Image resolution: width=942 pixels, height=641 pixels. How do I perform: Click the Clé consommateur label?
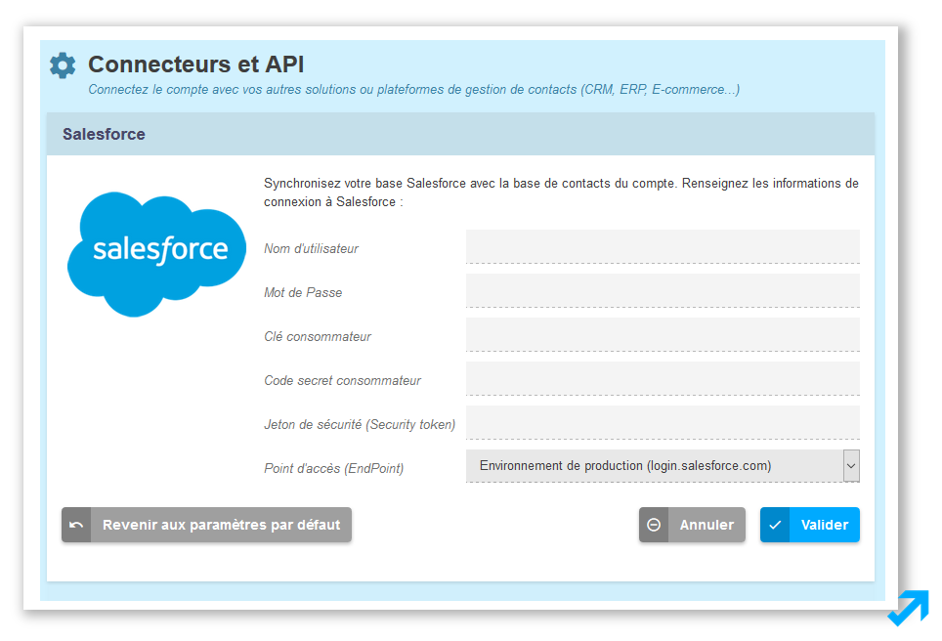tap(318, 336)
